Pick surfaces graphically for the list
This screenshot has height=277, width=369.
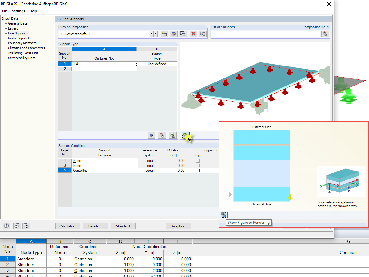pos(325,34)
